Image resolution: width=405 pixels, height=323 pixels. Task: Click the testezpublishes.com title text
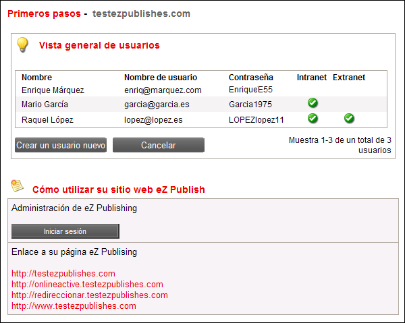pyautogui.click(x=141, y=13)
